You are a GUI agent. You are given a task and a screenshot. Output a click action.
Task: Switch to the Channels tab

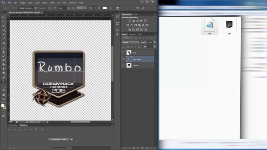point(132,34)
